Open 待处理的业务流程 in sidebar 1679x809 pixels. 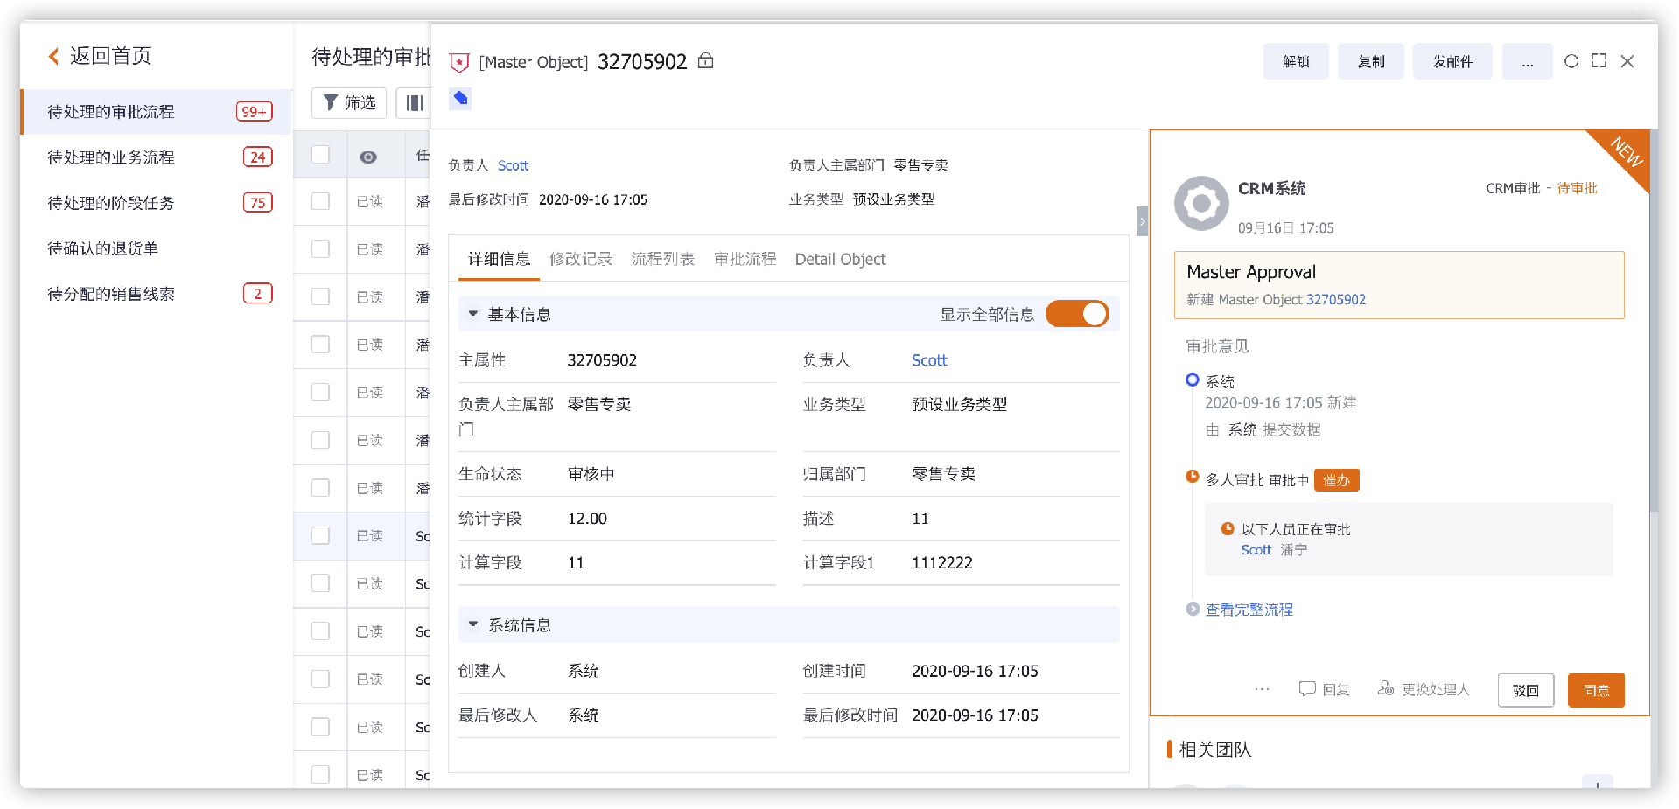coord(157,157)
